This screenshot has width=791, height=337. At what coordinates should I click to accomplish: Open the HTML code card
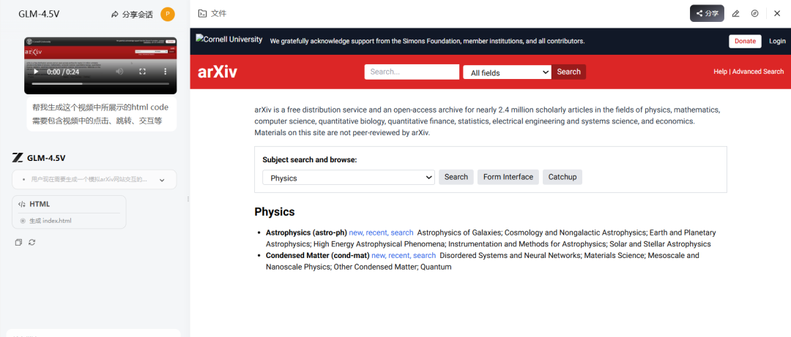(69, 212)
